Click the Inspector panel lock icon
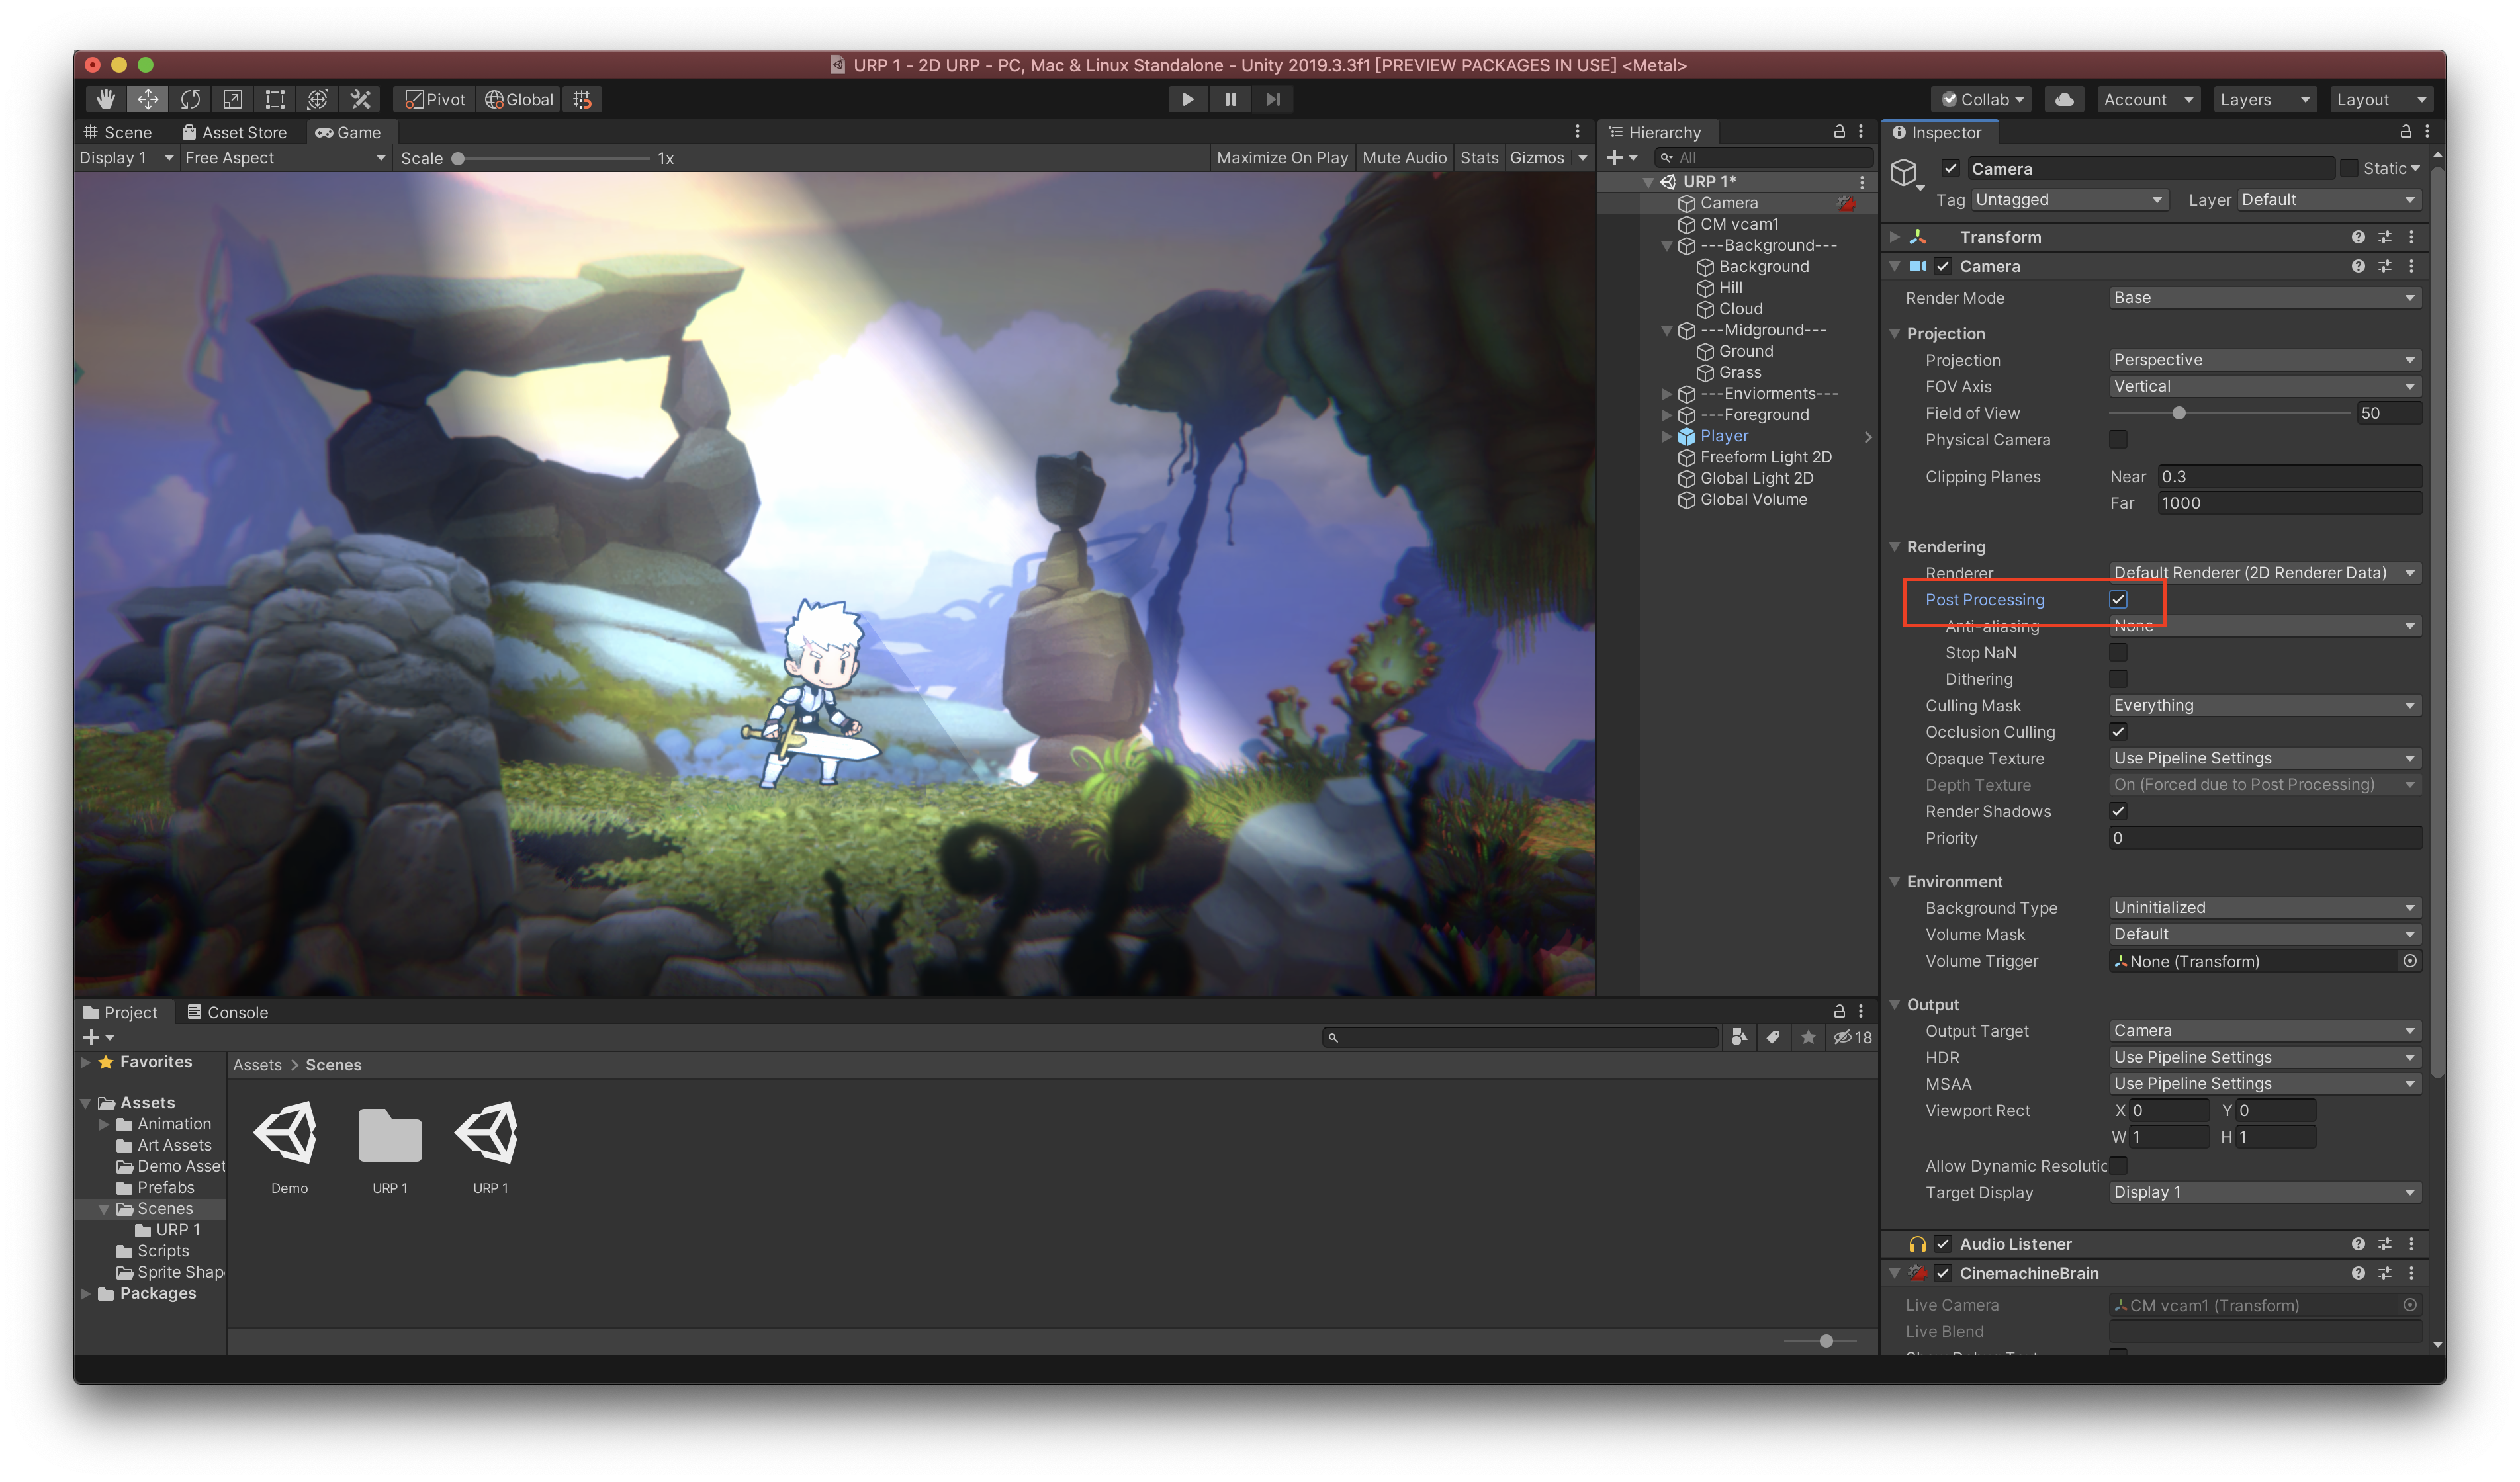Viewport: 2520px width, 1482px height. (x=2406, y=132)
